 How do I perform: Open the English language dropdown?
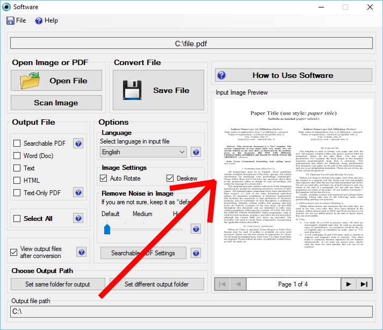143,152
